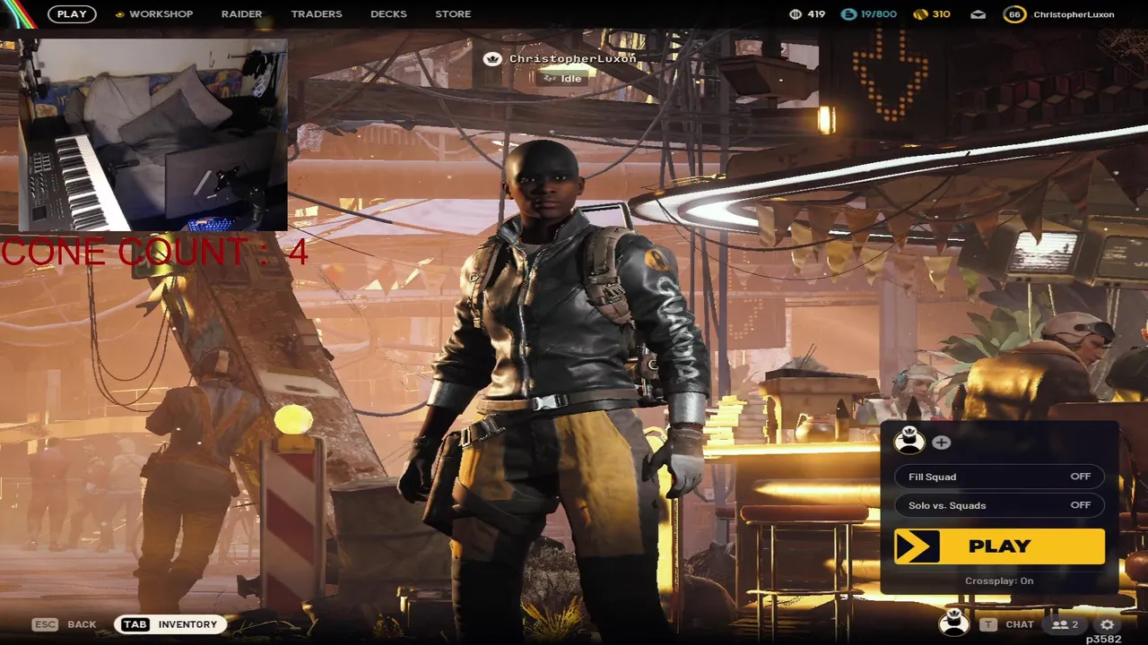Open the mail inbox envelope icon
Screen dimensions: 1148x645
point(978,14)
